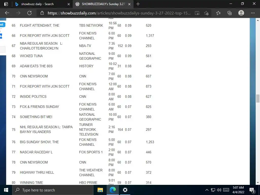
Task: Select SOMETHING BIT ME! title
Action: tap(36, 117)
